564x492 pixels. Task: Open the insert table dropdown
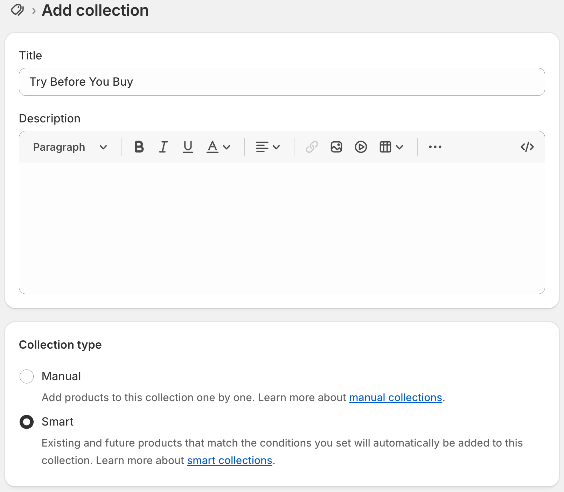point(391,147)
